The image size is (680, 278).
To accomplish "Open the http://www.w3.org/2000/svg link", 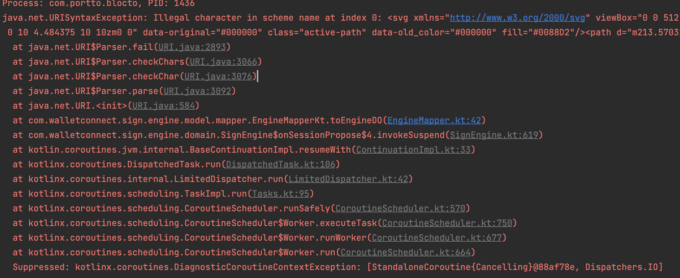I will pos(517,18).
